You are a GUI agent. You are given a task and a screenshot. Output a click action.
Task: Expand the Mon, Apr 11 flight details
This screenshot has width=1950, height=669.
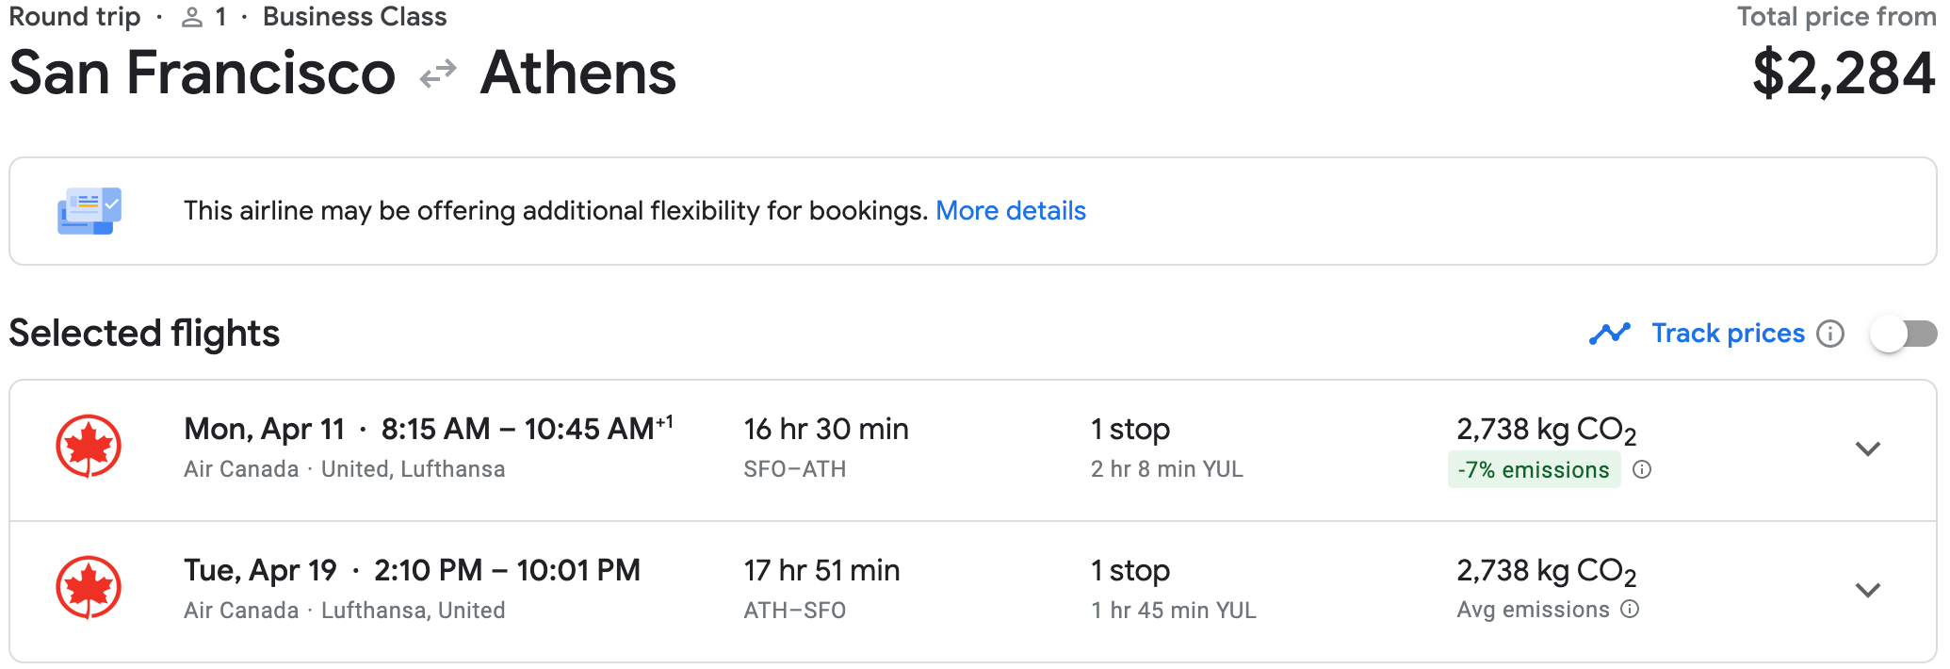pyautogui.click(x=1868, y=449)
